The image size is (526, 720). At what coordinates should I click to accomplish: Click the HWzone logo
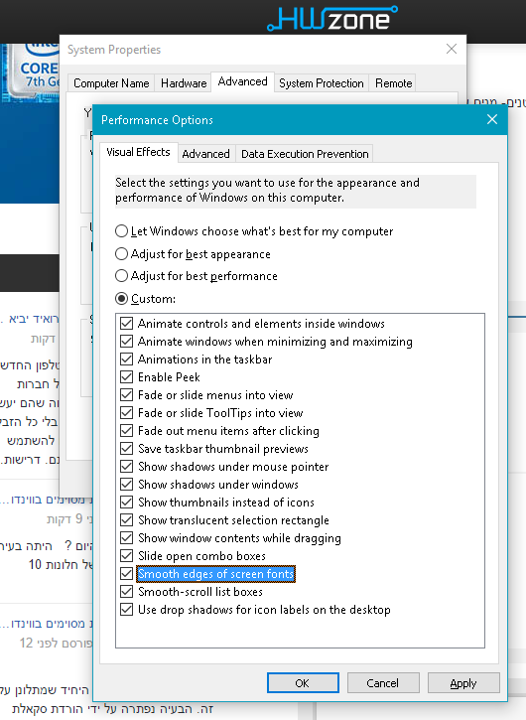click(x=332, y=18)
